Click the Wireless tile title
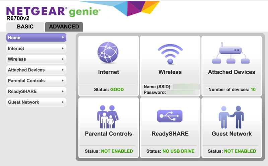This screenshot has height=166, width=268. 170,72
